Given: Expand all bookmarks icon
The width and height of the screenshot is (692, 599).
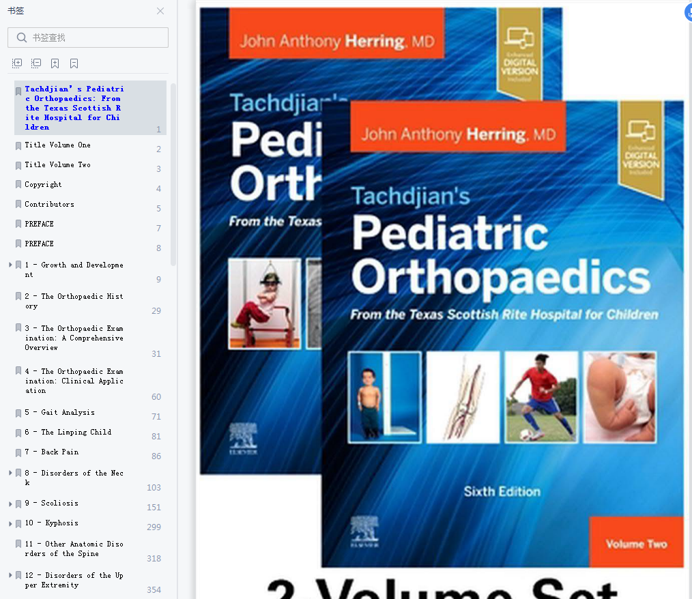Looking at the screenshot, I should (x=17, y=63).
